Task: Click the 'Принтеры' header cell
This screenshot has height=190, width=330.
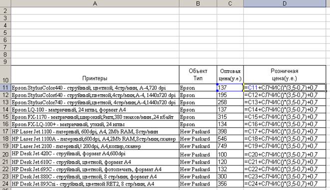Action: pyautogui.click(x=95, y=75)
